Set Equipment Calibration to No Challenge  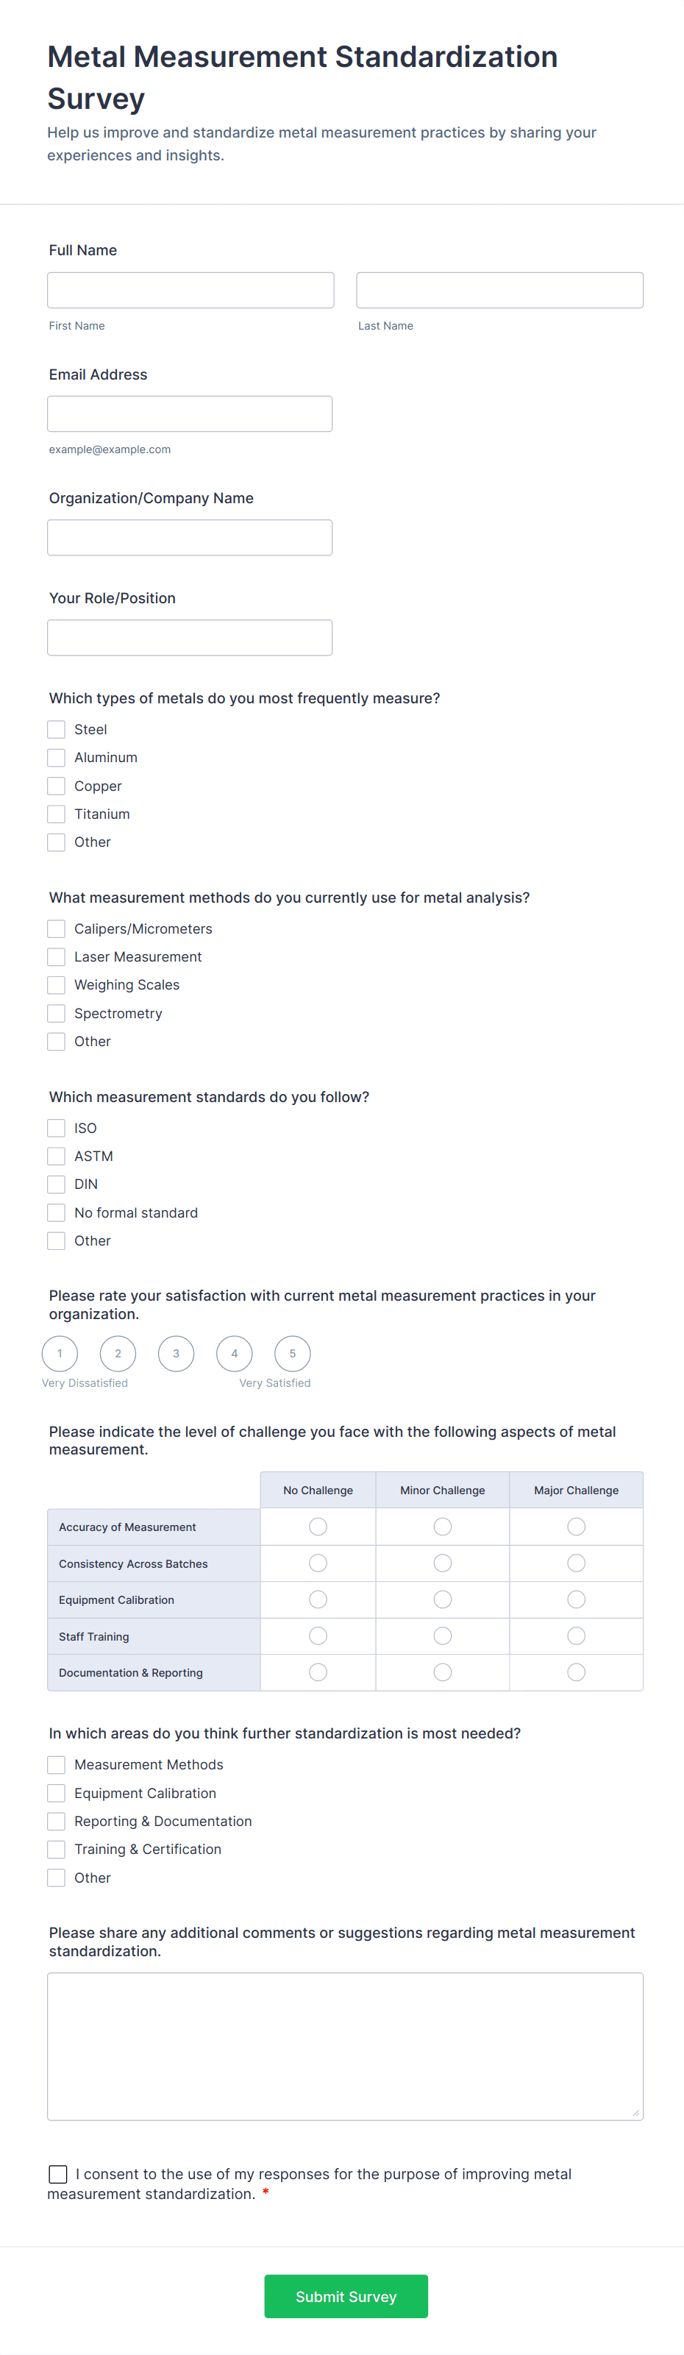click(317, 1599)
